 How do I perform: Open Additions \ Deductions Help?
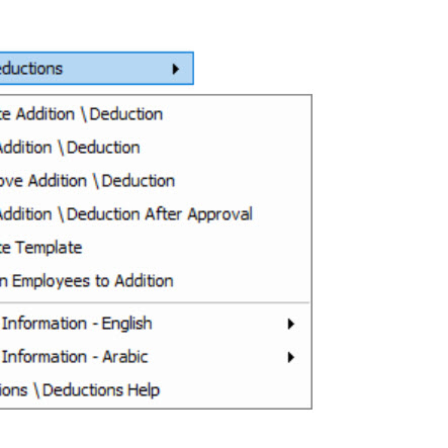[156, 390]
